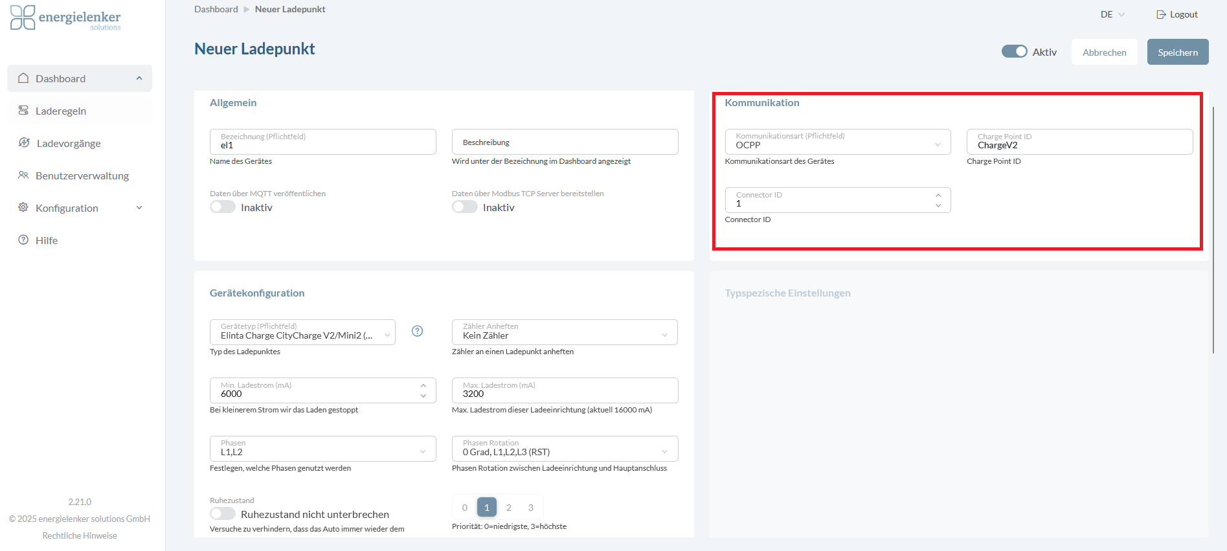Click the Speichern button
This screenshot has width=1227, height=551.
coord(1177,52)
